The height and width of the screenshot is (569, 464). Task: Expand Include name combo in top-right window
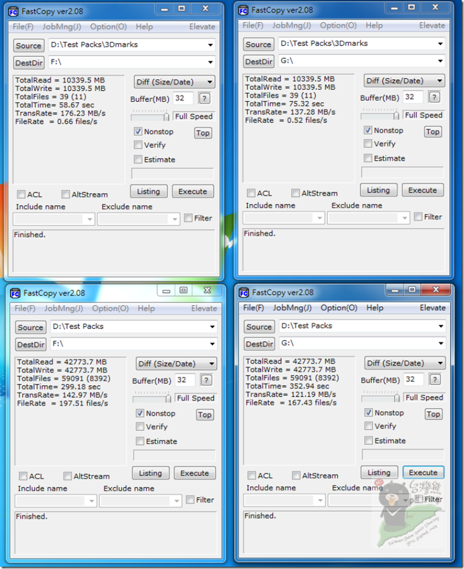[320, 218]
